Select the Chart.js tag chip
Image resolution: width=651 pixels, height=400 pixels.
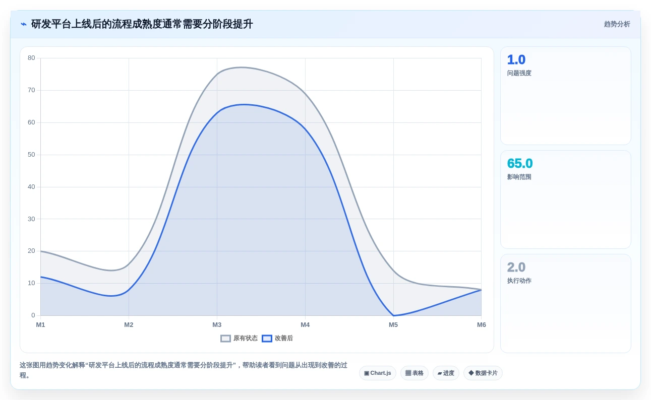(x=377, y=373)
